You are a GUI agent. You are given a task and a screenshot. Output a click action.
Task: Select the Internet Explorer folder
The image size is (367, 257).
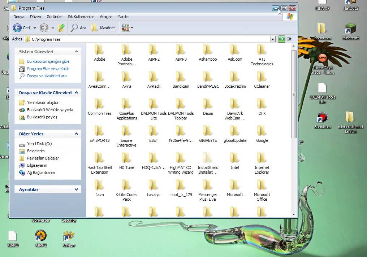click(x=262, y=164)
